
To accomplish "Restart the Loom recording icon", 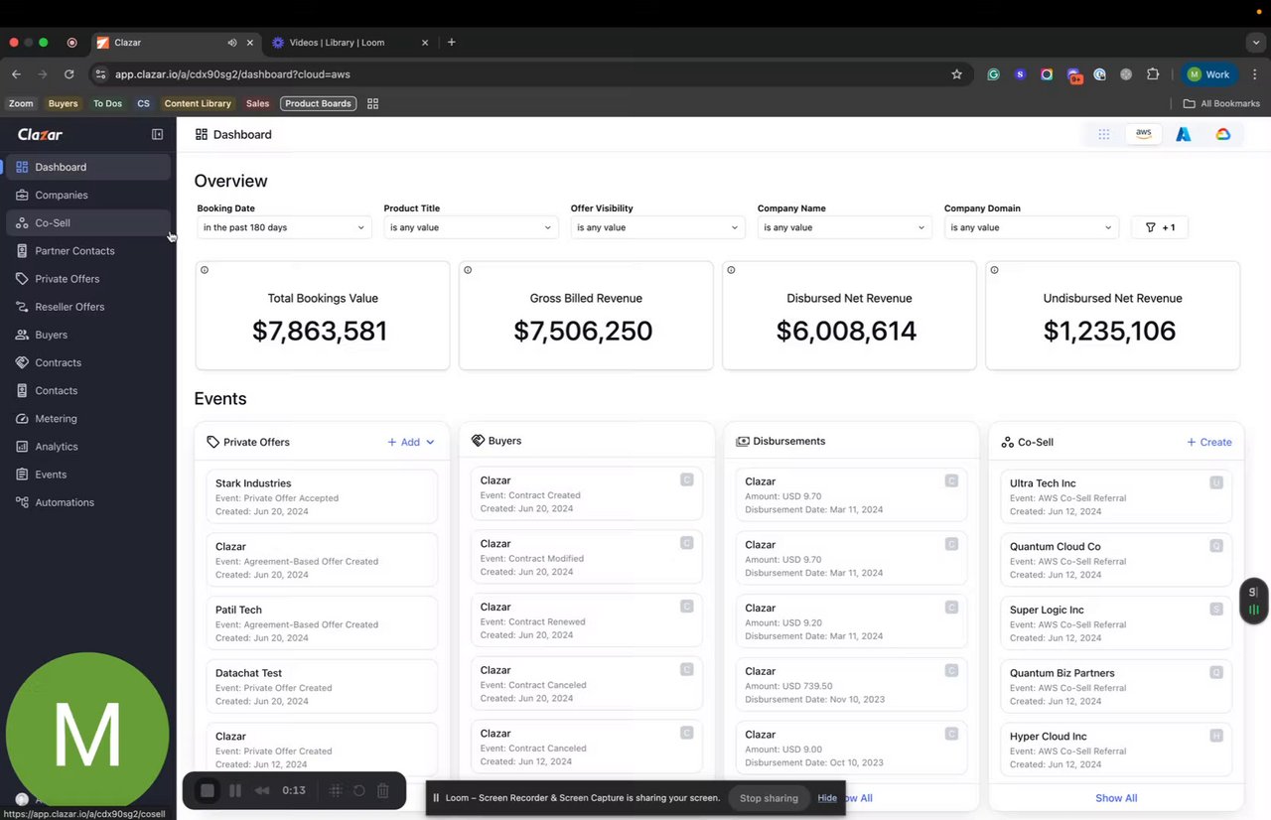I will [x=359, y=791].
